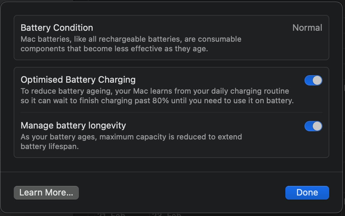Toggle the Optimised Battery Charging switch
This screenshot has width=345, height=216.
click(313, 80)
